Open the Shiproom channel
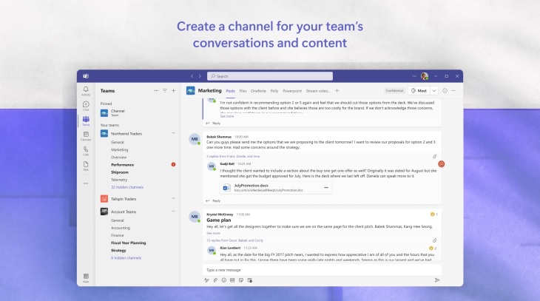This screenshot has width=540, height=301. (x=120, y=172)
